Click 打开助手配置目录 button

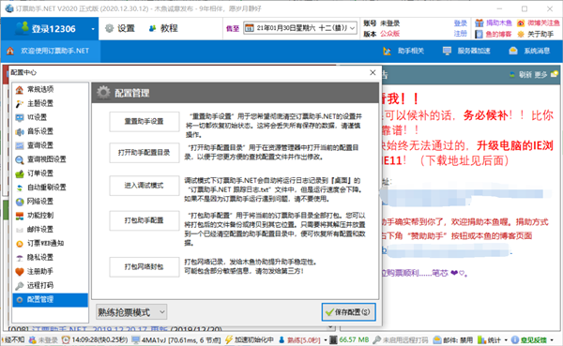point(144,153)
